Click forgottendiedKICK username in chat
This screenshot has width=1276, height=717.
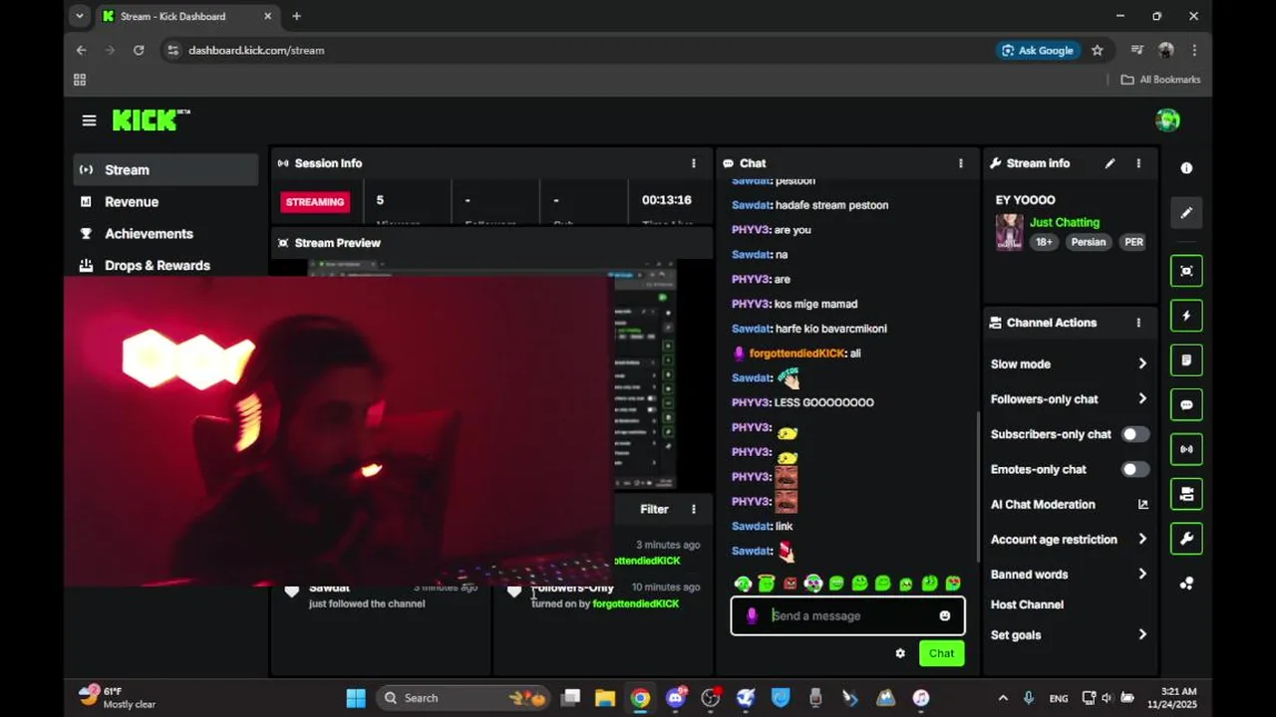click(797, 354)
